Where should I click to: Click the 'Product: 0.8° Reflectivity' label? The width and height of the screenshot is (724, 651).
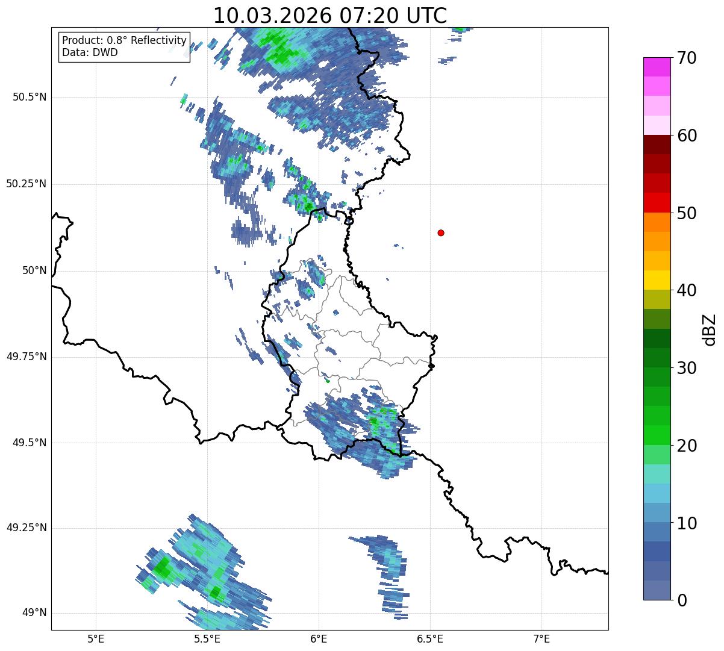click(125, 40)
